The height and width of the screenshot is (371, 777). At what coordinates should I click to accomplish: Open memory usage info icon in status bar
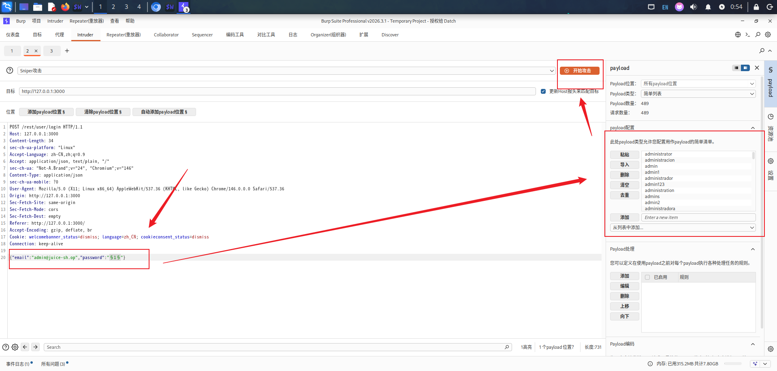pos(650,364)
